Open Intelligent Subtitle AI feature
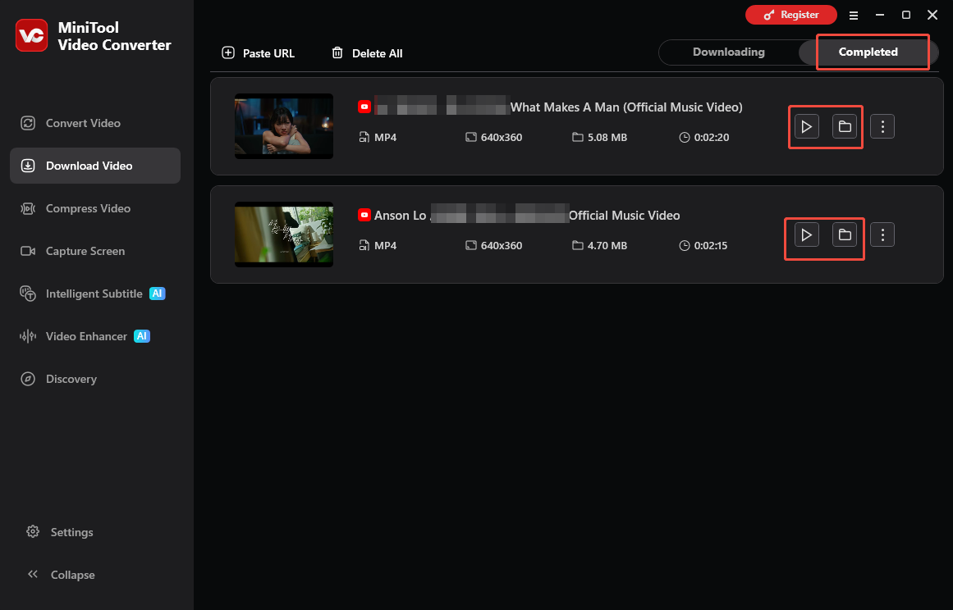This screenshot has height=610, width=953. click(x=95, y=294)
